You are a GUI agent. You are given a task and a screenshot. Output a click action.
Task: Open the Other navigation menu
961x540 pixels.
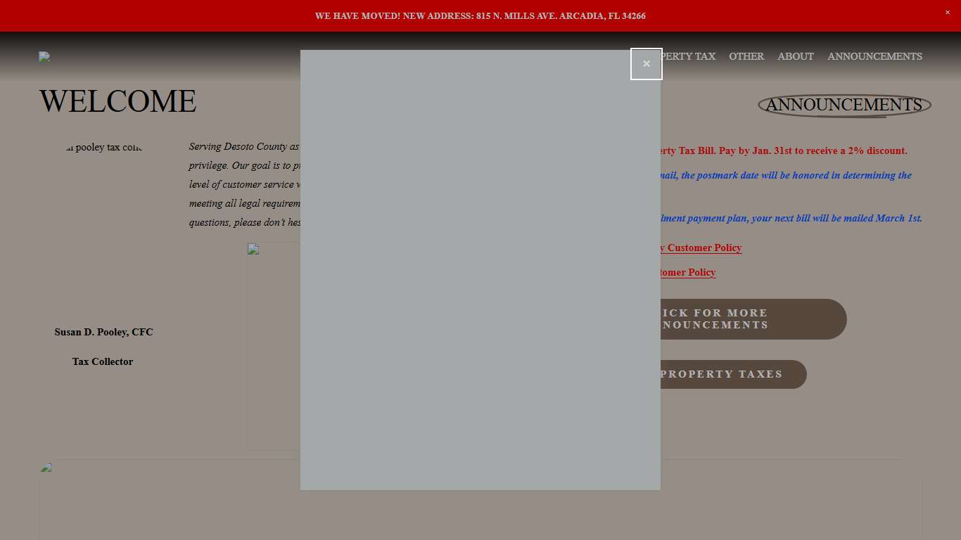(746, 56)
